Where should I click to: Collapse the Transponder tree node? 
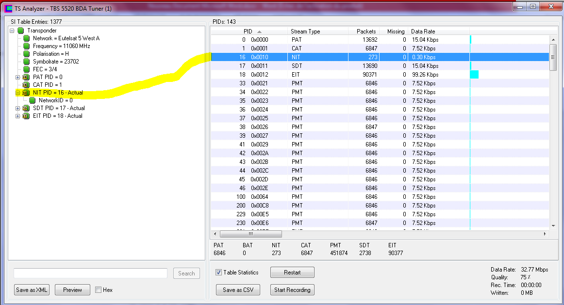coord(12,31)
